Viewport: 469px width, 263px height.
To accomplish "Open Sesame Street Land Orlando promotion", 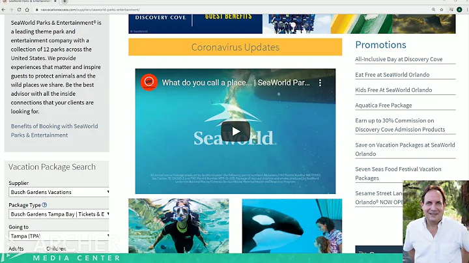I will (x=379, y=197).
